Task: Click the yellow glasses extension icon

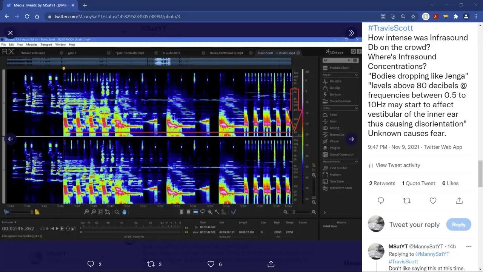Action: click(446, 17)
